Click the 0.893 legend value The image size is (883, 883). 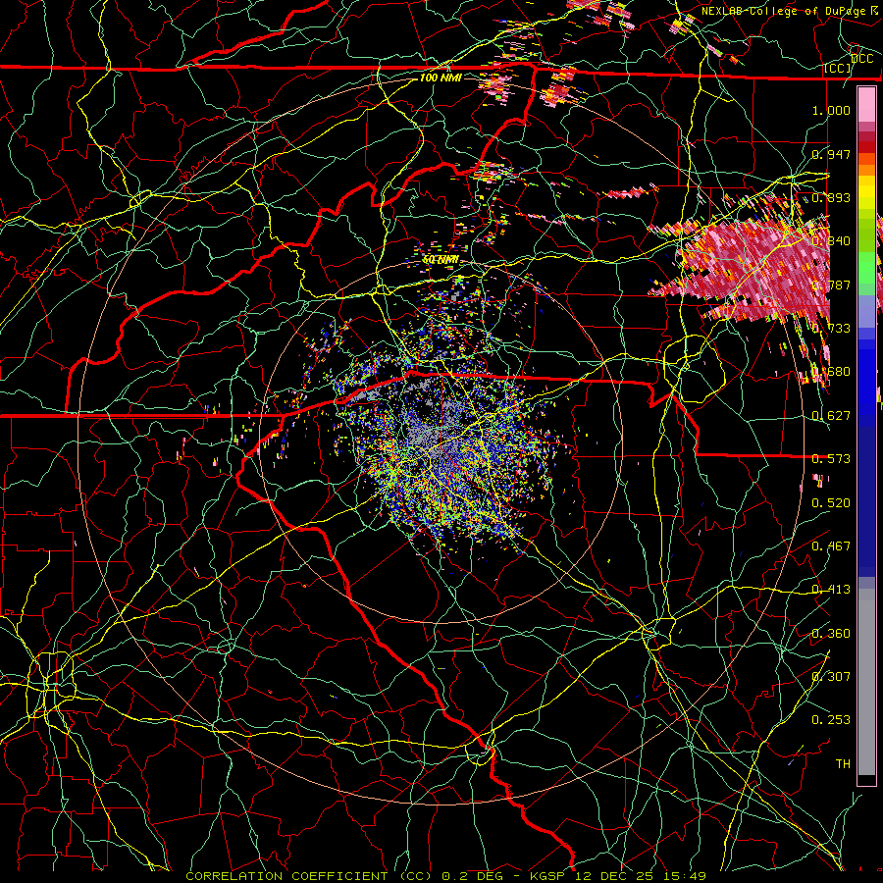pos(831,197)
